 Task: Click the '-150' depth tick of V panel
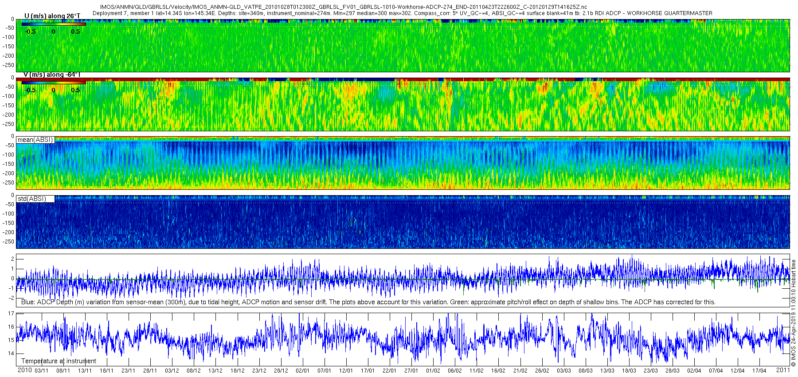pos(9,106)
